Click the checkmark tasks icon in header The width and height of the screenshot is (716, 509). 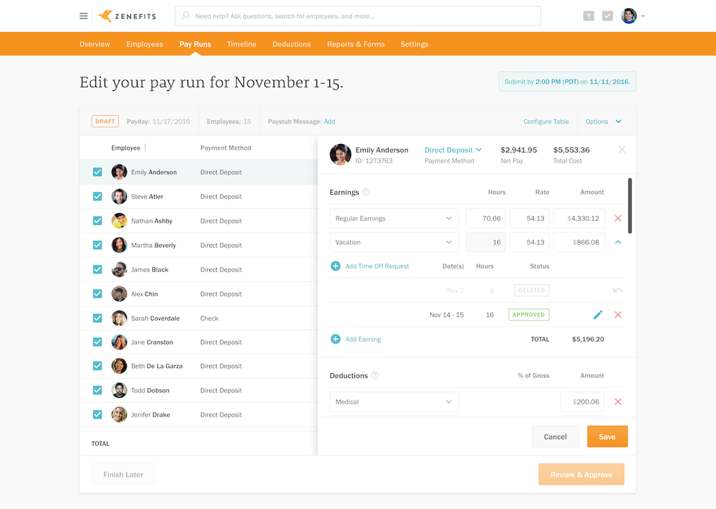(607, 16)
